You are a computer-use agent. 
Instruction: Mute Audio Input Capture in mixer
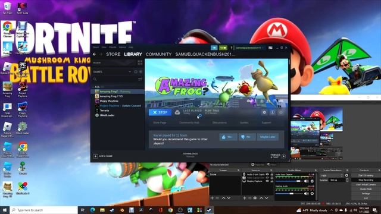[x=307, y=181]
